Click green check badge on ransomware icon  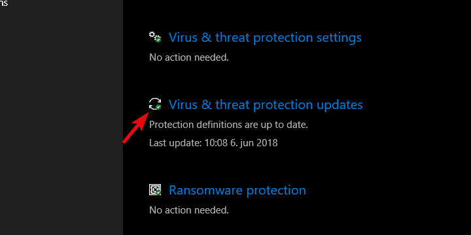point(158,193)
